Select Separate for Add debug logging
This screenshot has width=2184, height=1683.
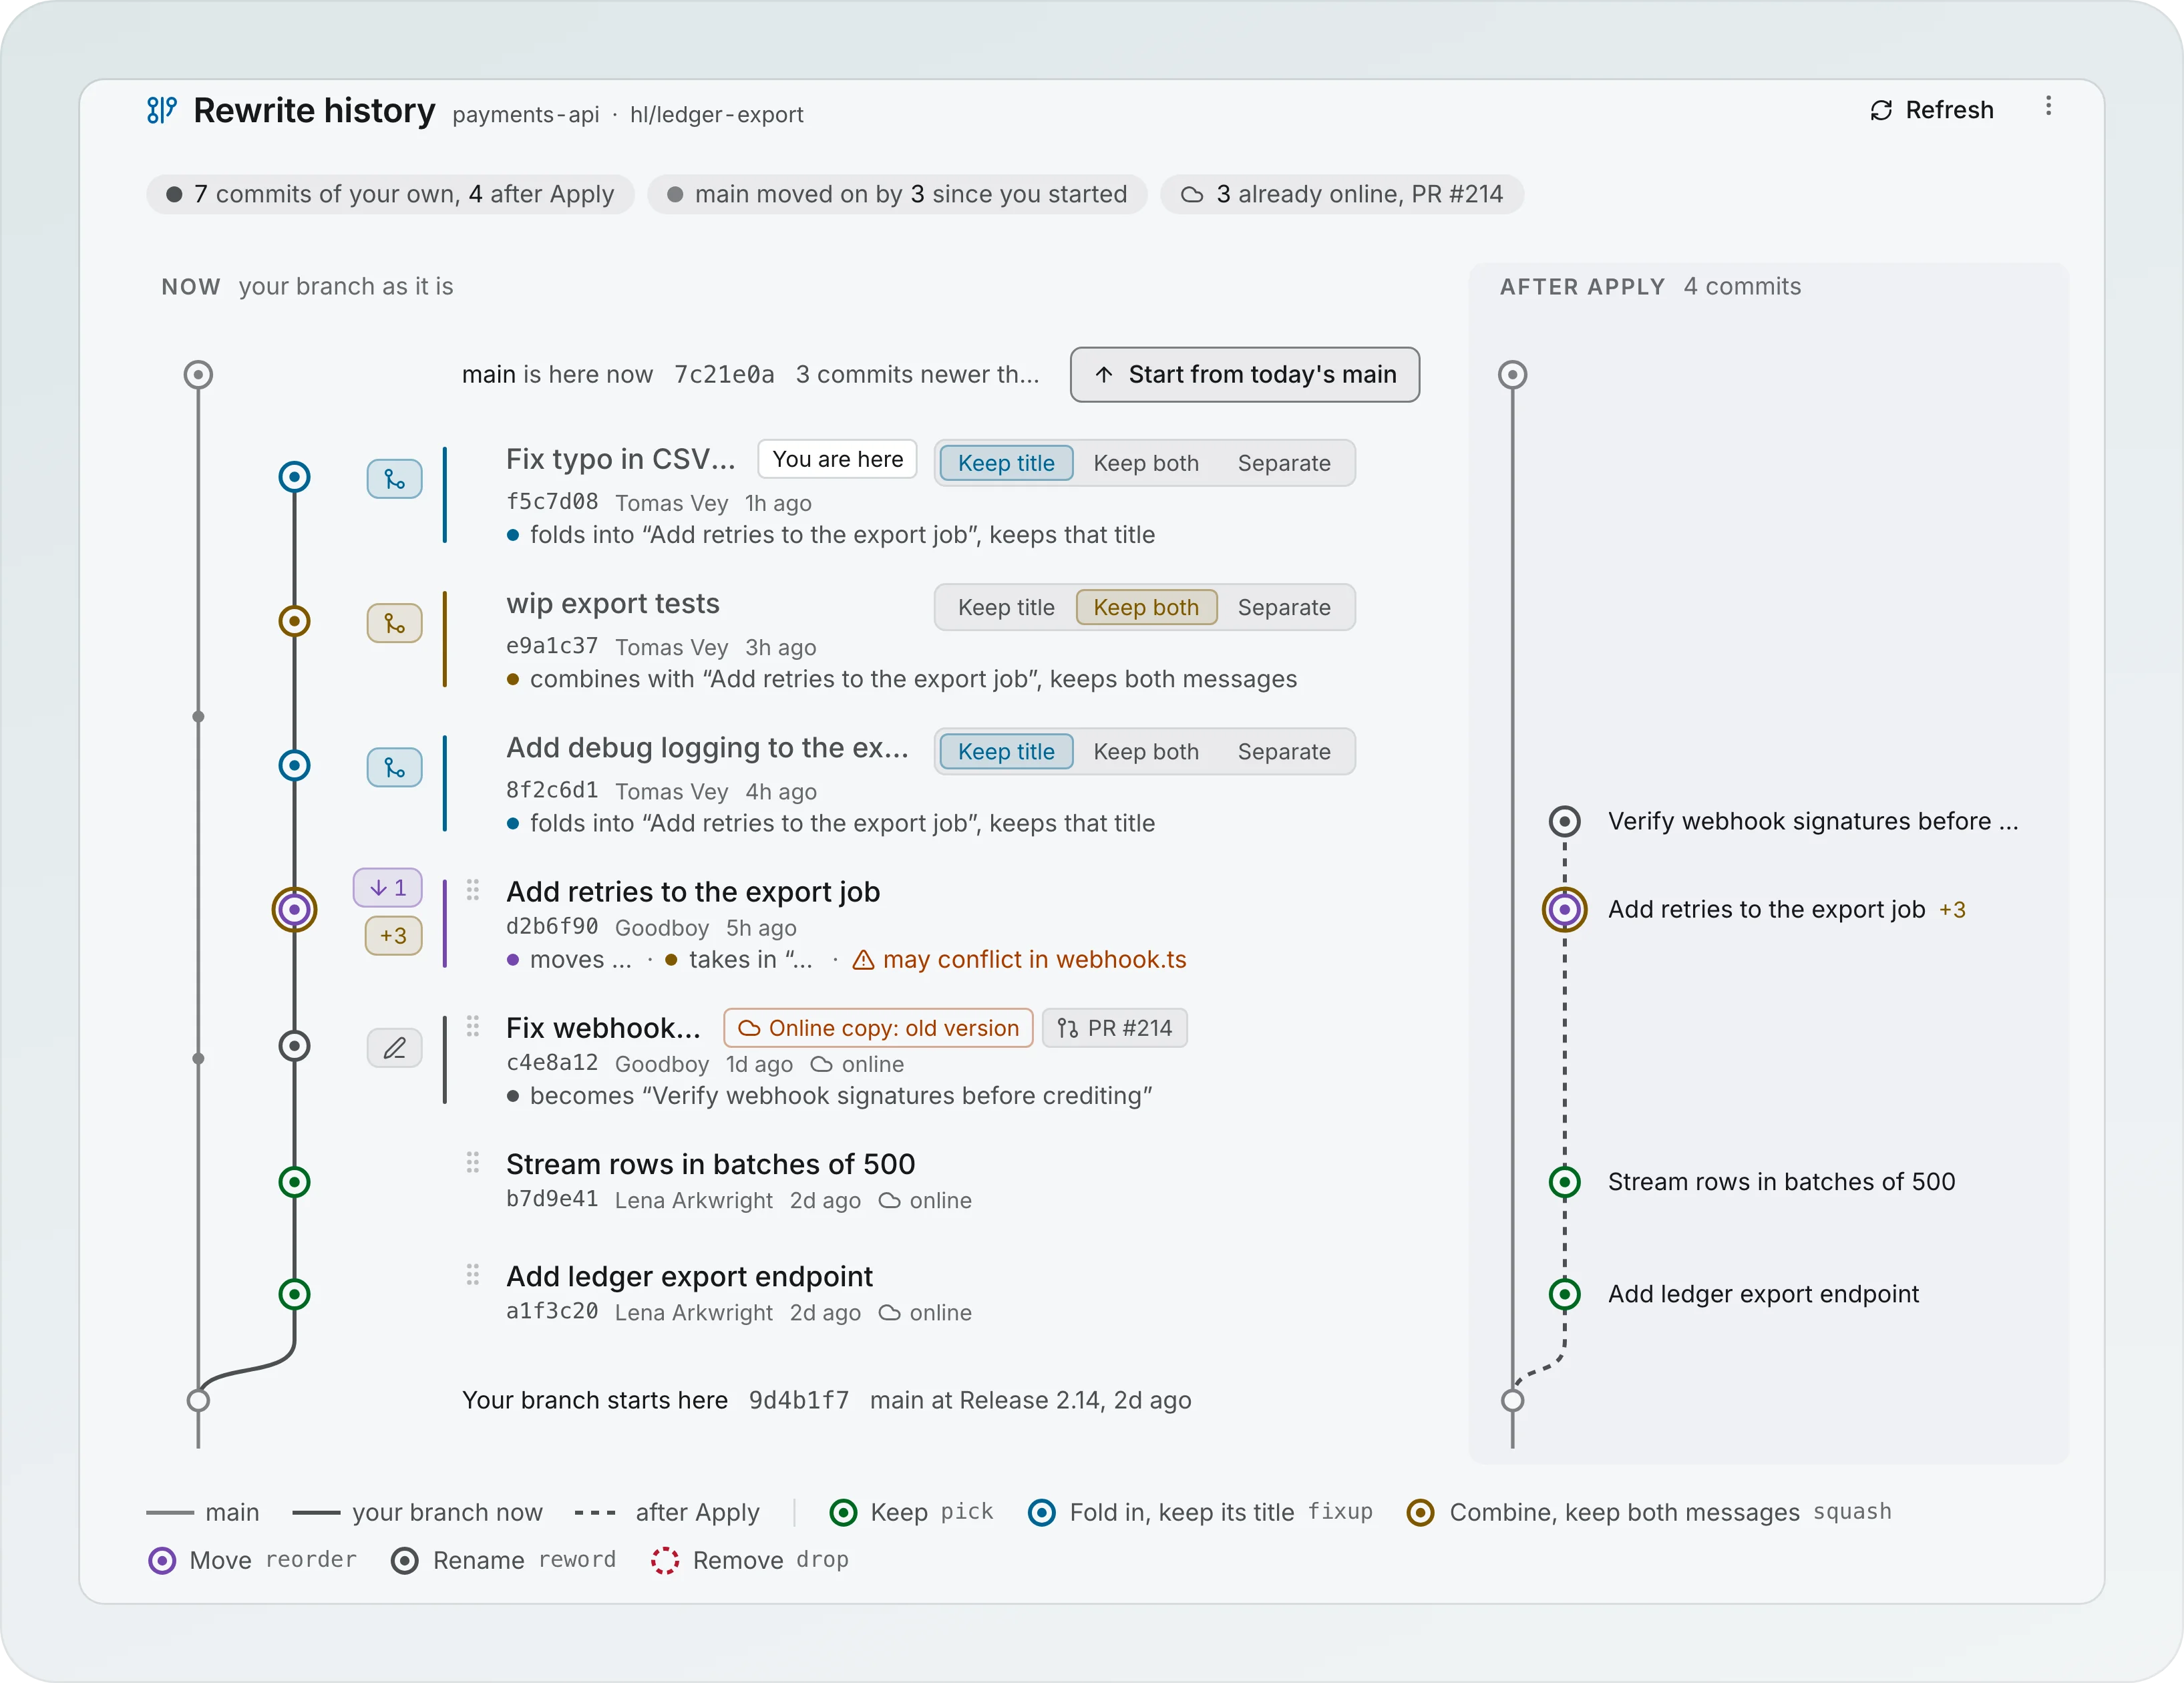coord(1284,751)
